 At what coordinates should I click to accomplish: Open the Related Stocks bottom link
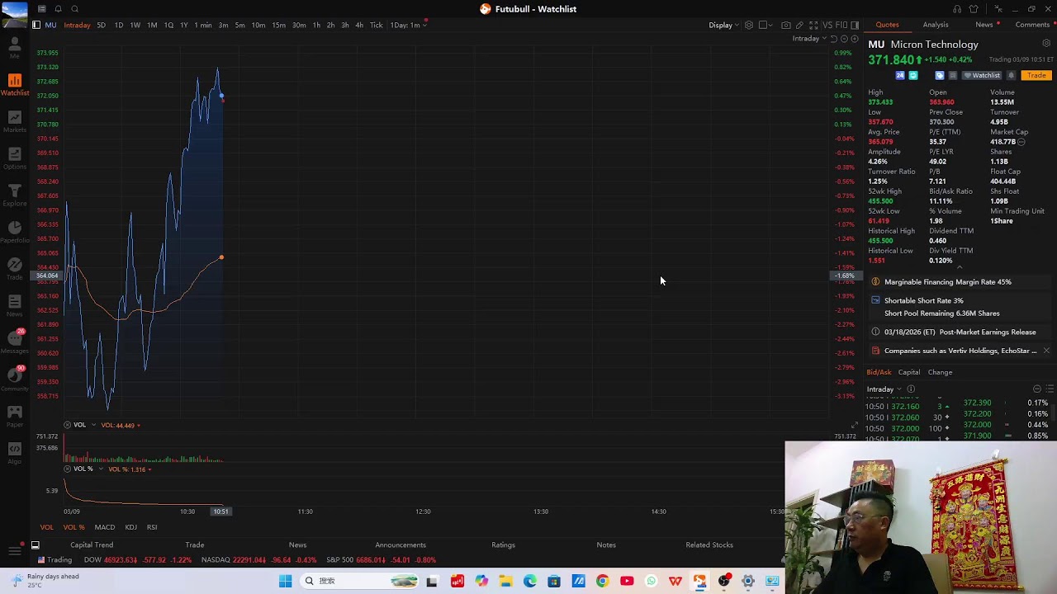pos(709,545)
